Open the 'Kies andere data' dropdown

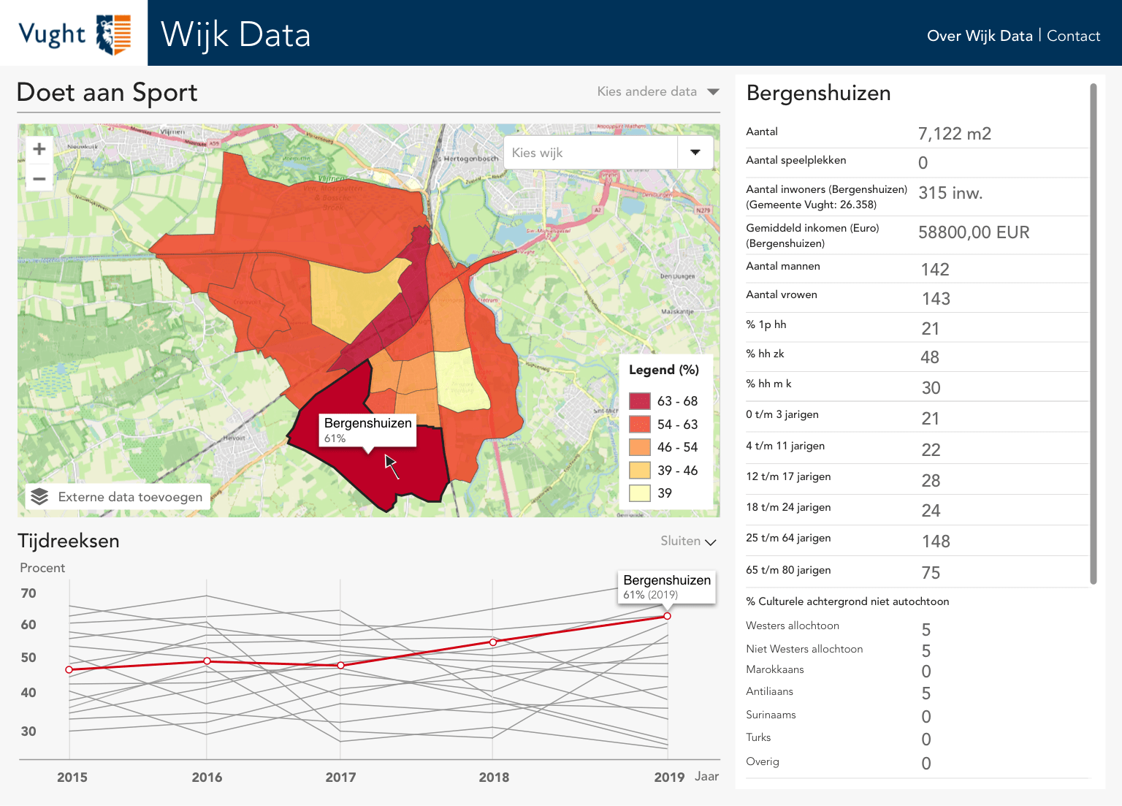point(658,91)
